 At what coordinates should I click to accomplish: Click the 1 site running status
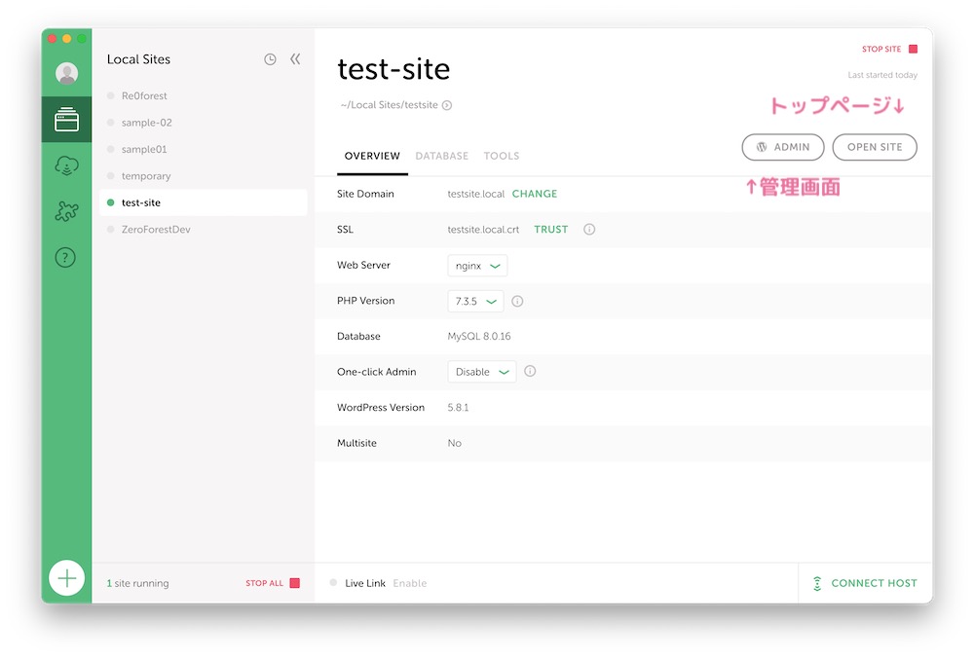click(137, 583)
